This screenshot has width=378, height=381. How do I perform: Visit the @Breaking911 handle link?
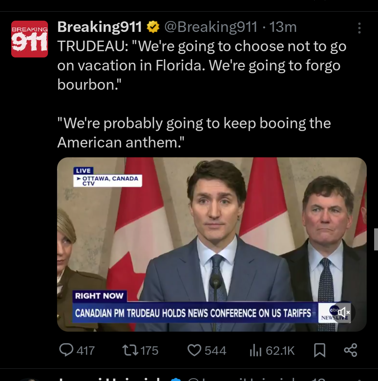[211, 27]
